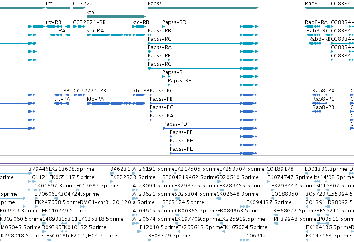Open the Papss-PC protein label
Screen dimensions: 354x242
(x=161, y=107)
